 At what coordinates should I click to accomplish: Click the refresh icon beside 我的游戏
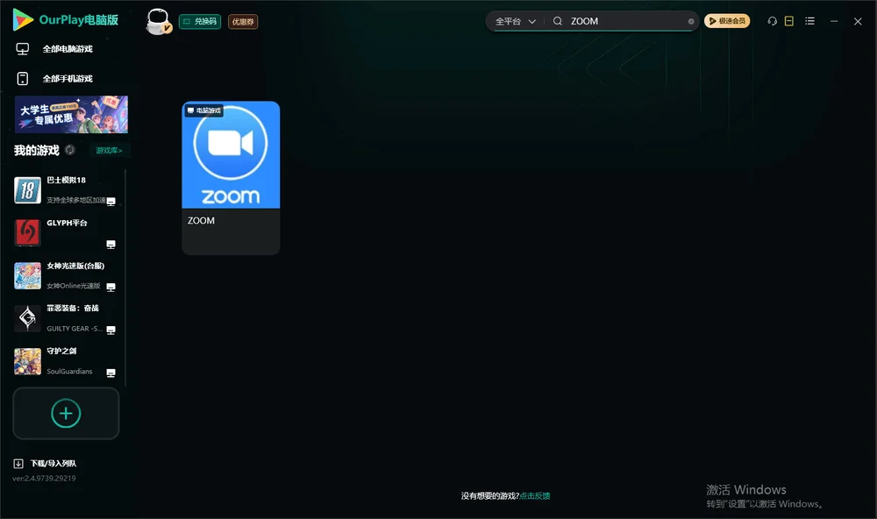[70, 150]
